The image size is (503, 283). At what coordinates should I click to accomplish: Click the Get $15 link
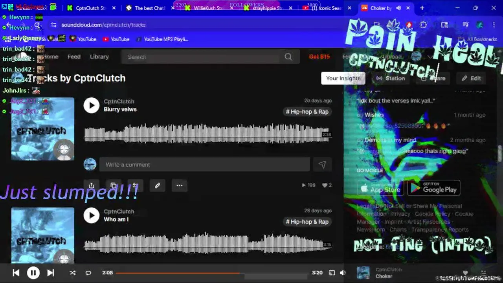[319, 57]
